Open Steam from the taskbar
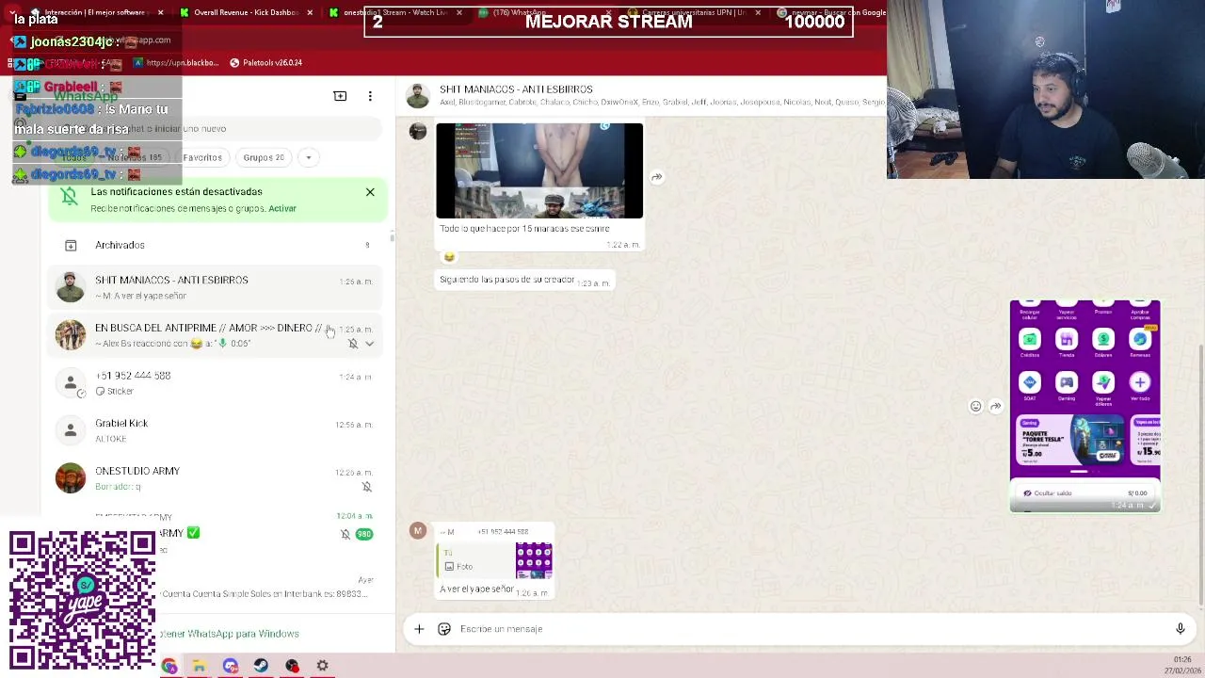Screen dimensions: 1205x678 click(261, 666)
